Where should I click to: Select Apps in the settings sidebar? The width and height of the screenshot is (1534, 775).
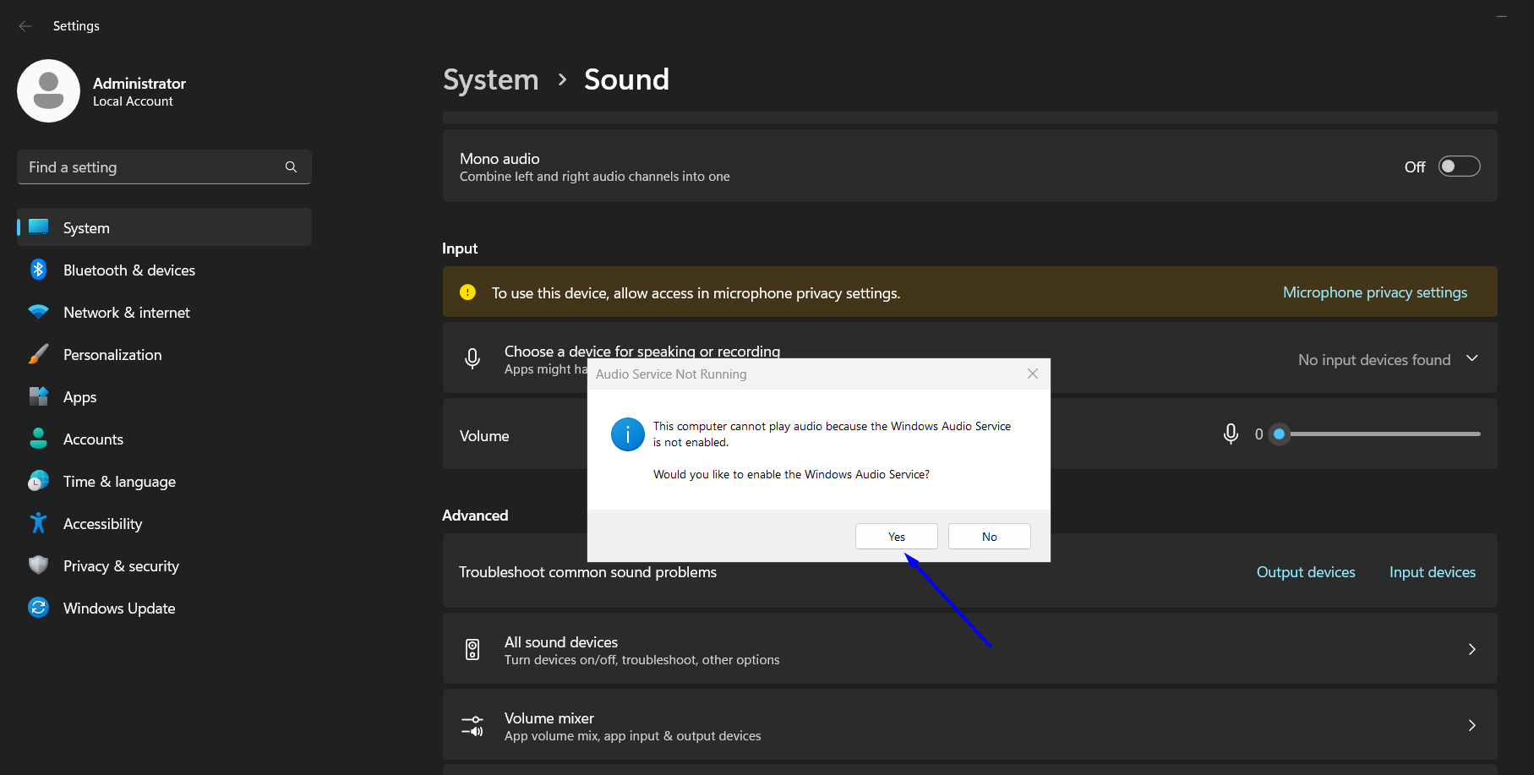80,397
